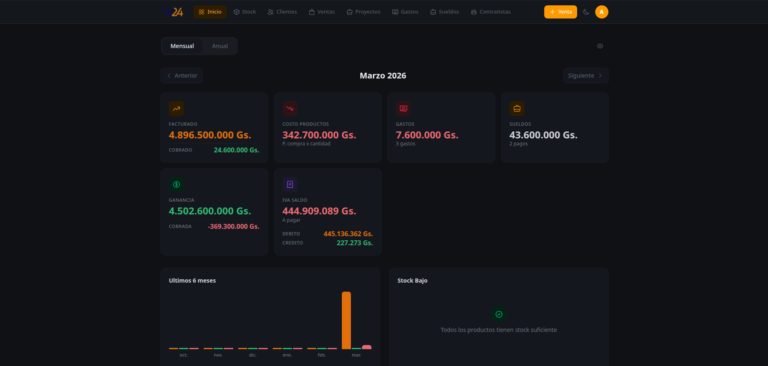Select the Mensual view tab
This screenshot has height=366, width=768.
click(x=182, y=46)
